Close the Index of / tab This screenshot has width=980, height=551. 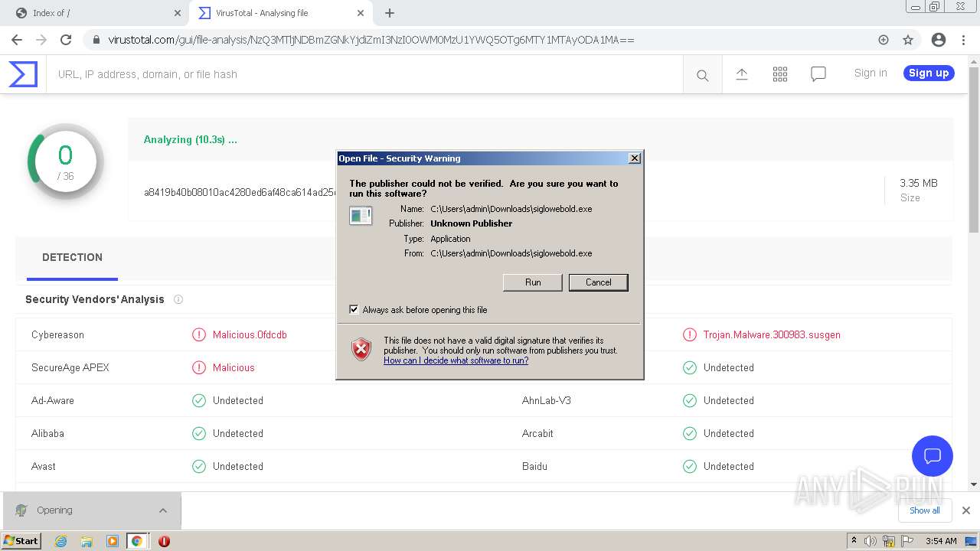click(177, 13)
